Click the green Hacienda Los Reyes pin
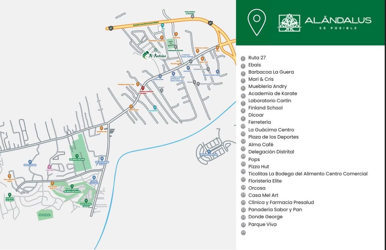The height and width of the screenshot is (250, 386). 10,195
